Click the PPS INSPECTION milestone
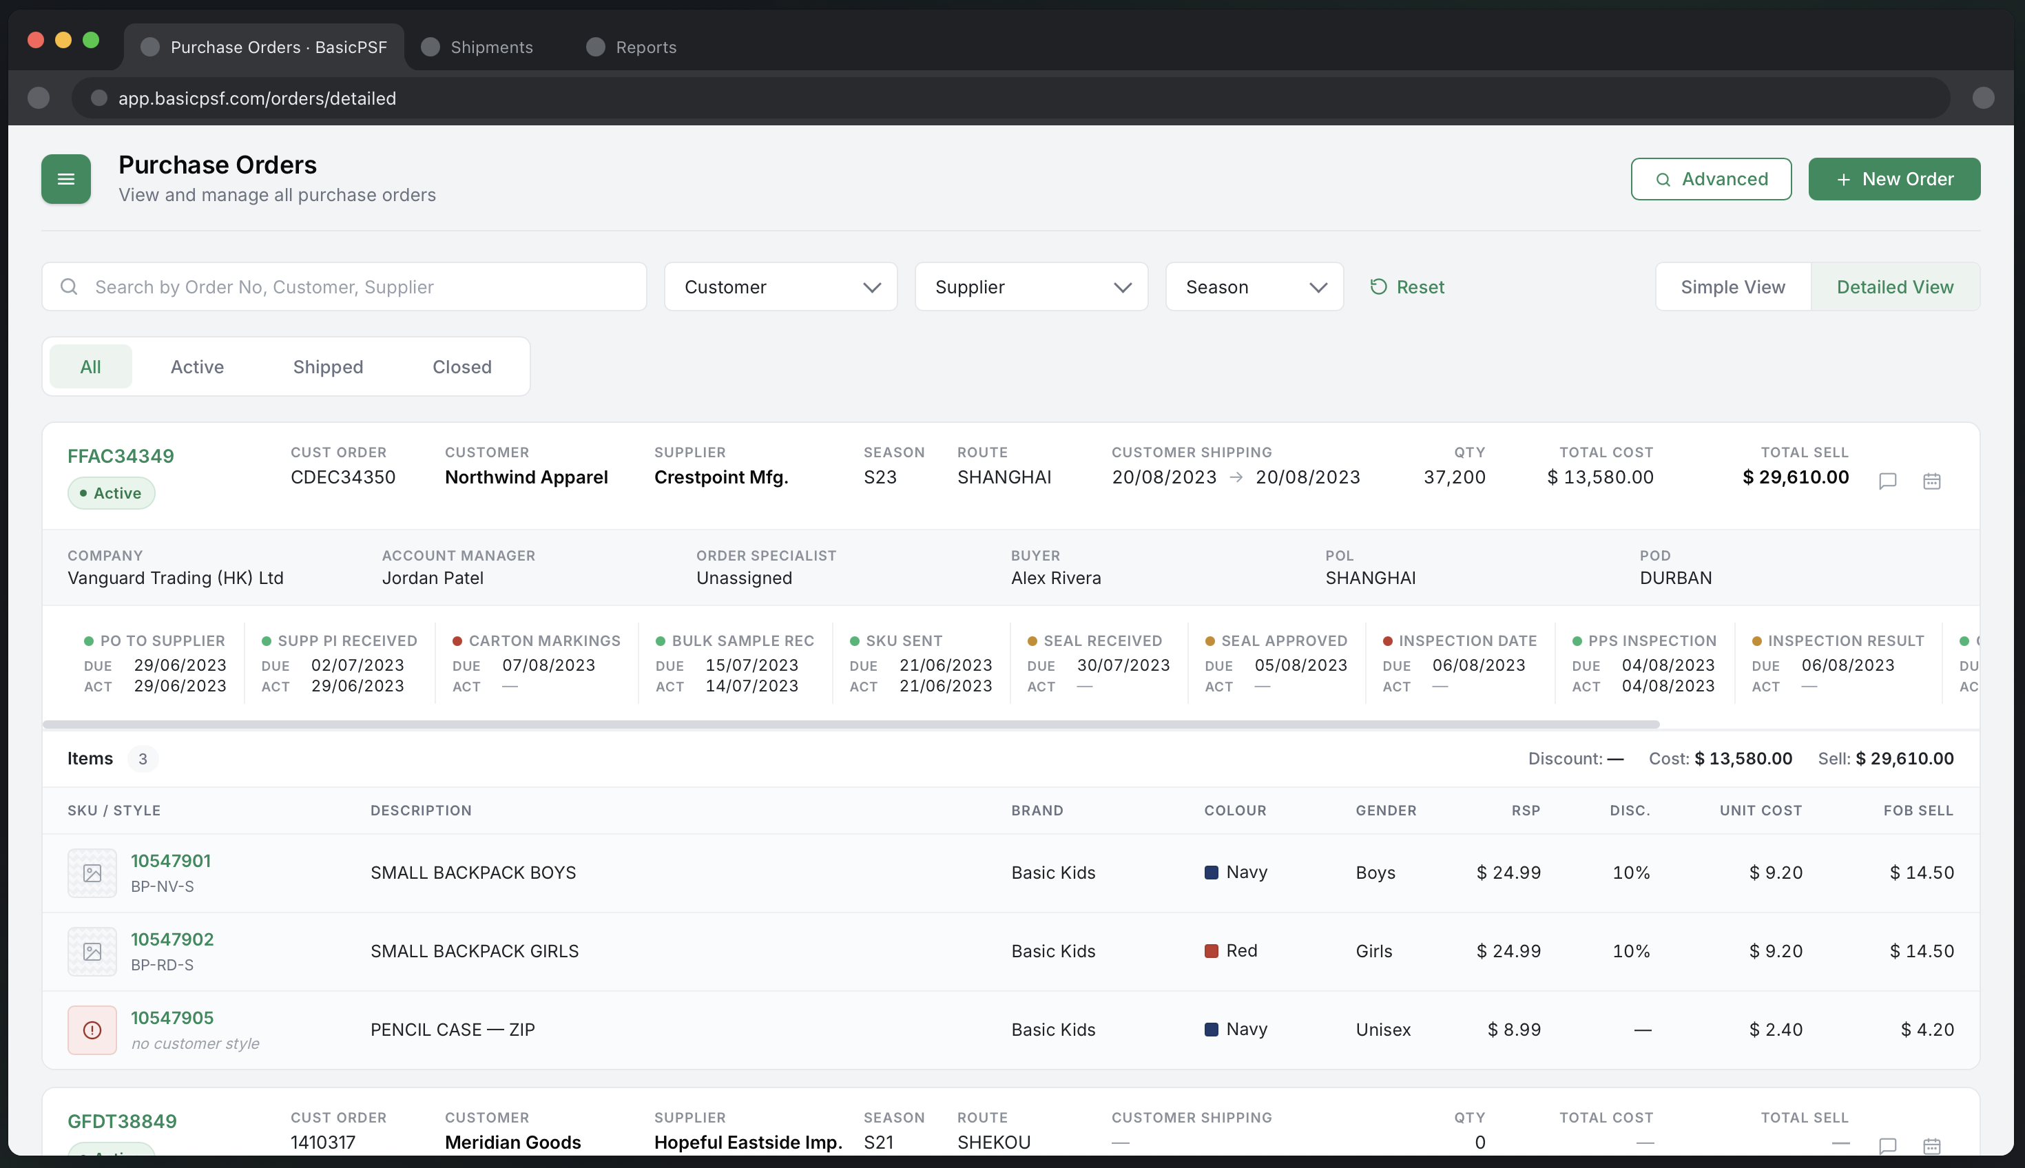2025x1168 pixels. (1645, 663)
